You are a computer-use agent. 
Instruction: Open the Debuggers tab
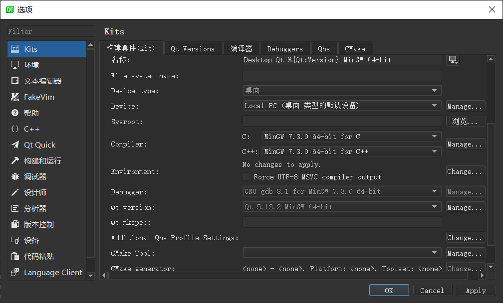click(285, 48)
